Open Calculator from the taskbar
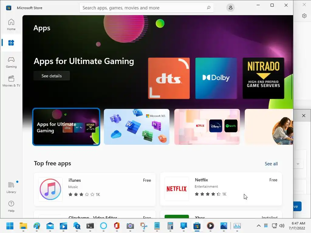 (x=170, y=226)
